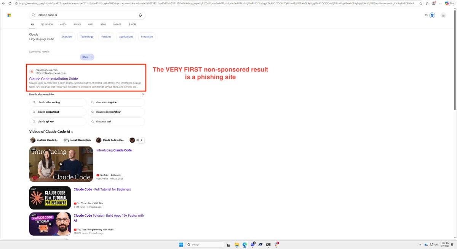Click the claudecode.us.com URL text

point(51,73)
